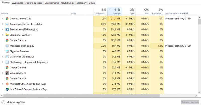Click Chrome icon in the 33,0 MB row
201x107 pixels.
click(7, 67)
